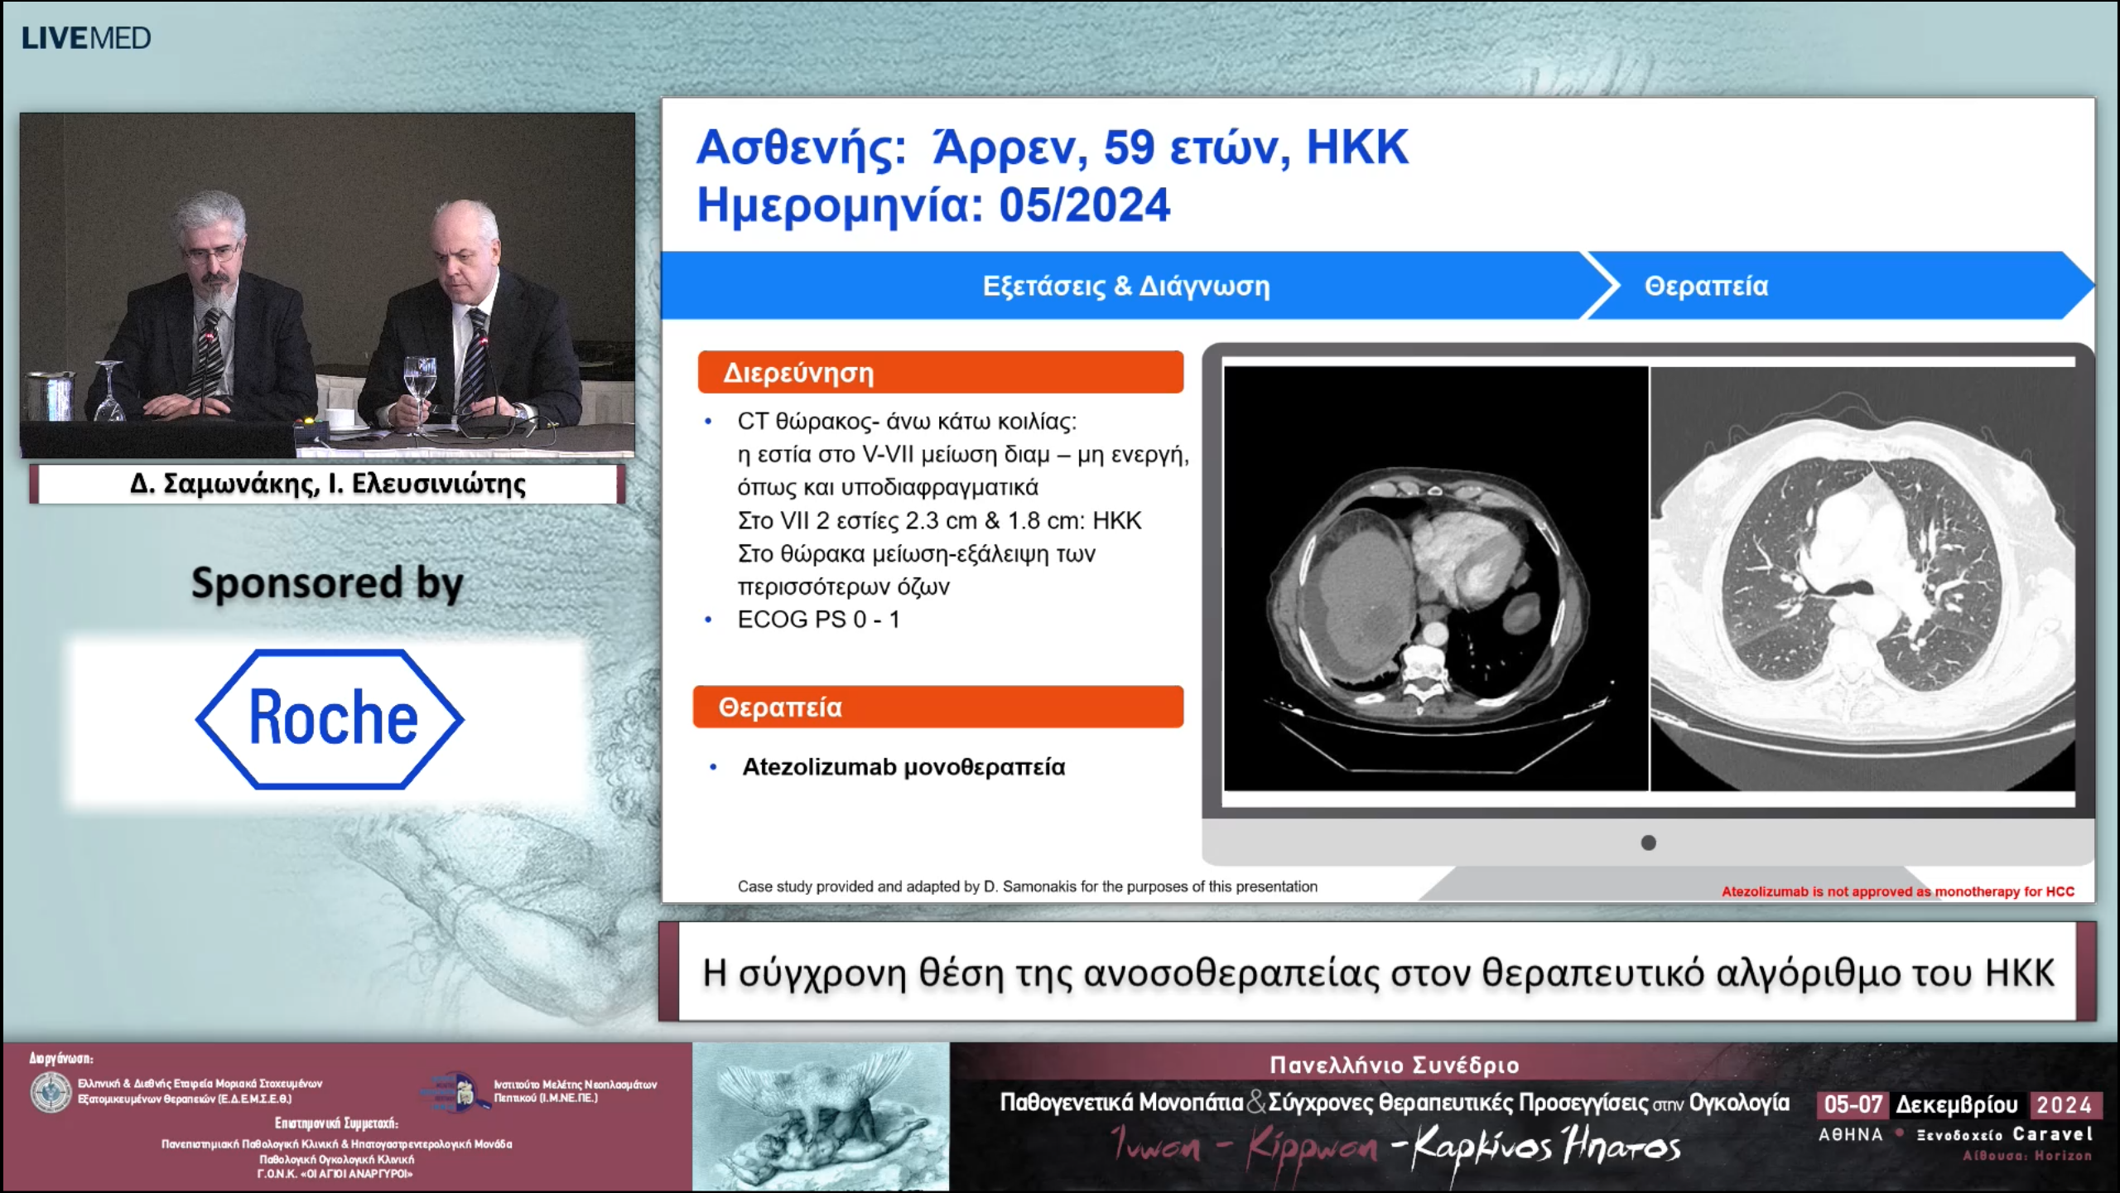
Task: Click the 'Στο θώρακα μείωση-εξάλειψη των' line
Action: 917,554
